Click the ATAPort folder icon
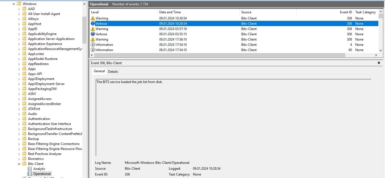Screen dimensions: 385x178 click(x=24, y=109)
